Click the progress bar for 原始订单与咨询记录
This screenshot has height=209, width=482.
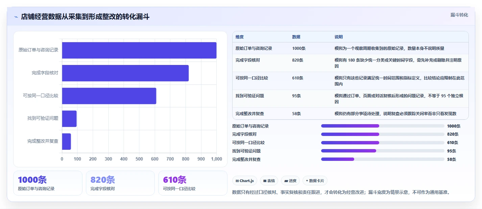coord(383,126)
